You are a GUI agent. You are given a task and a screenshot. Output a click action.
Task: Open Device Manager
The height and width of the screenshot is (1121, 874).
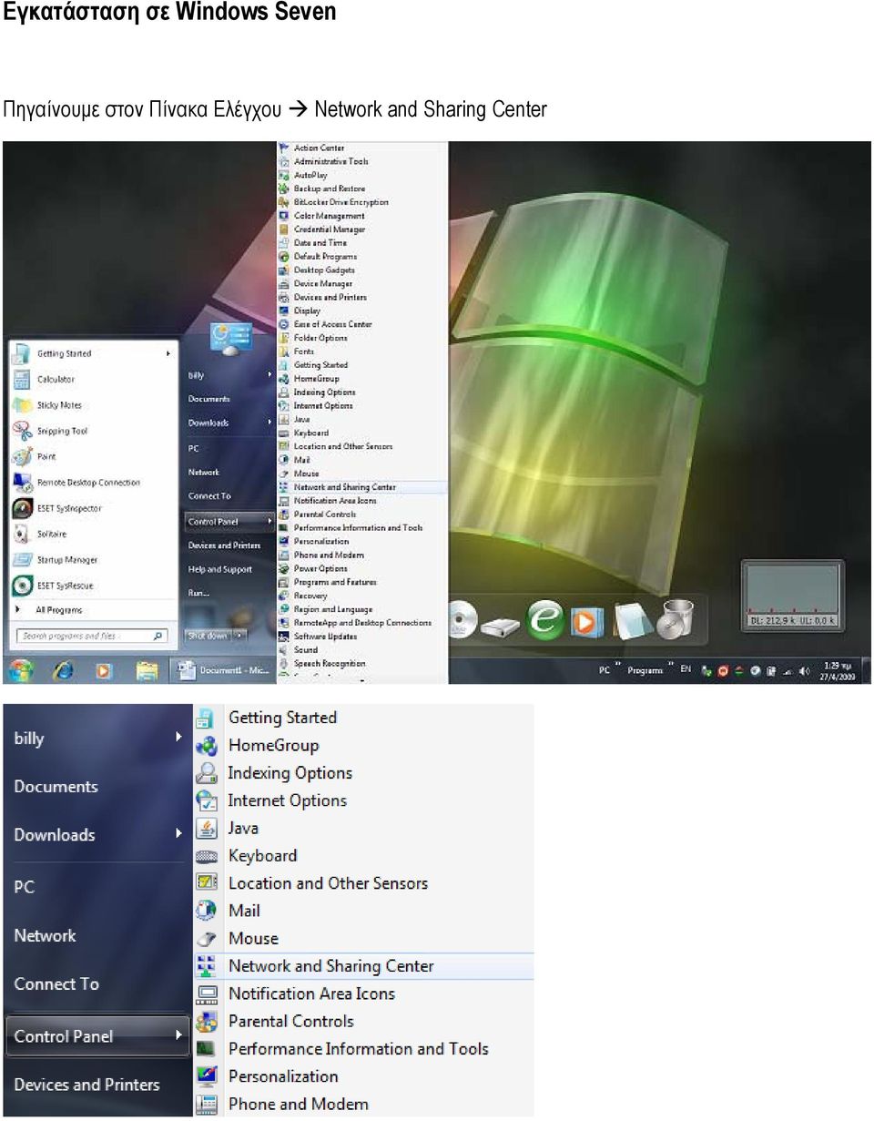322,283
